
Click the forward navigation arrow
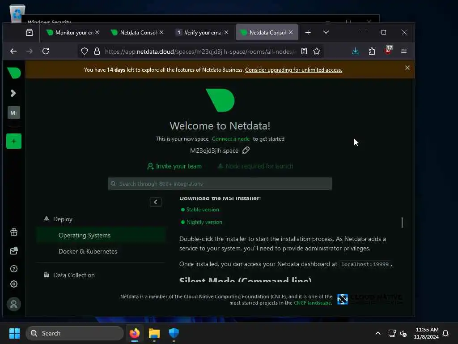[29, 51]
